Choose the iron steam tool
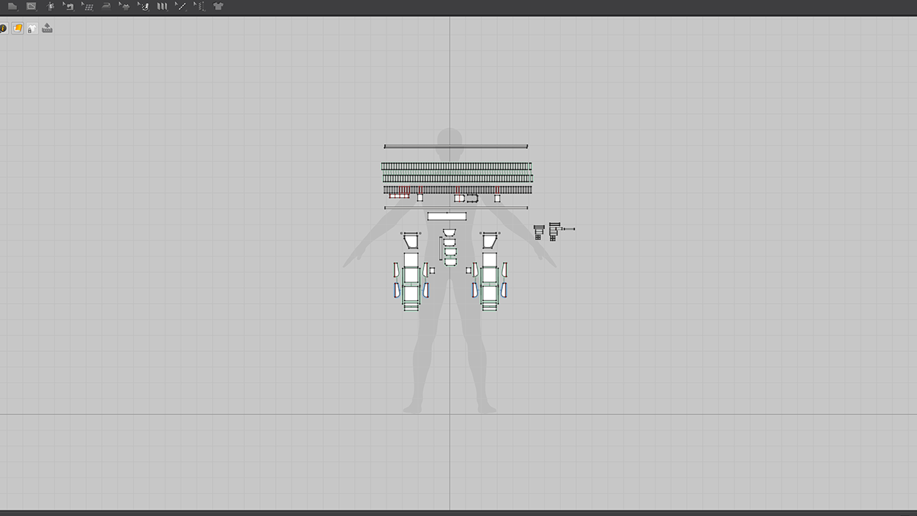This screenshot has width=917, height=516. click(107, 6)
